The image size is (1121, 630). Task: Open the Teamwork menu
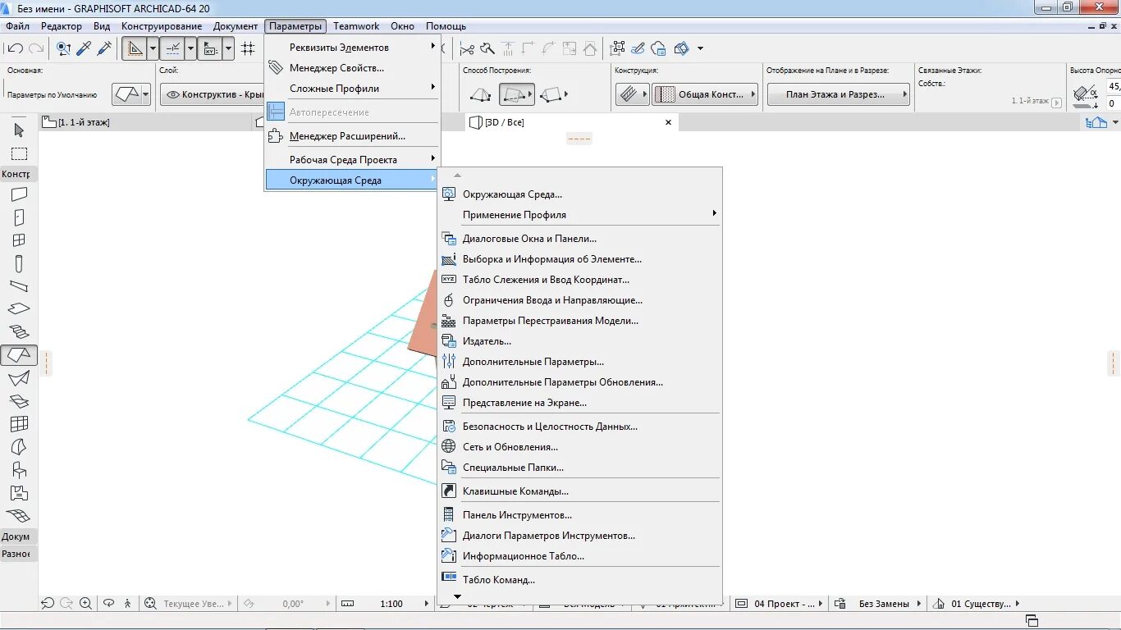tap(356, 26)
